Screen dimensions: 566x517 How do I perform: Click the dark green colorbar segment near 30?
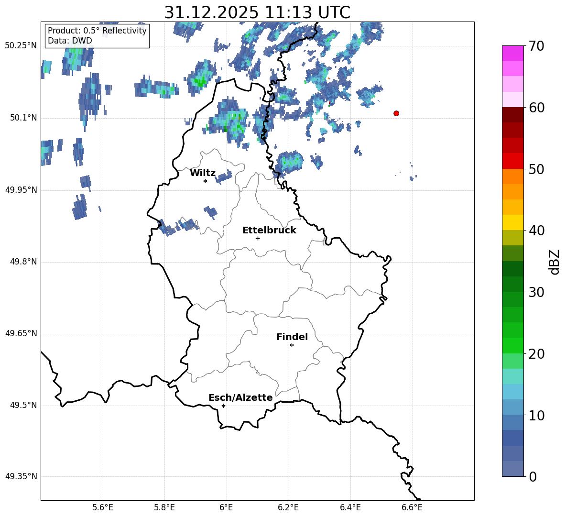512,284
